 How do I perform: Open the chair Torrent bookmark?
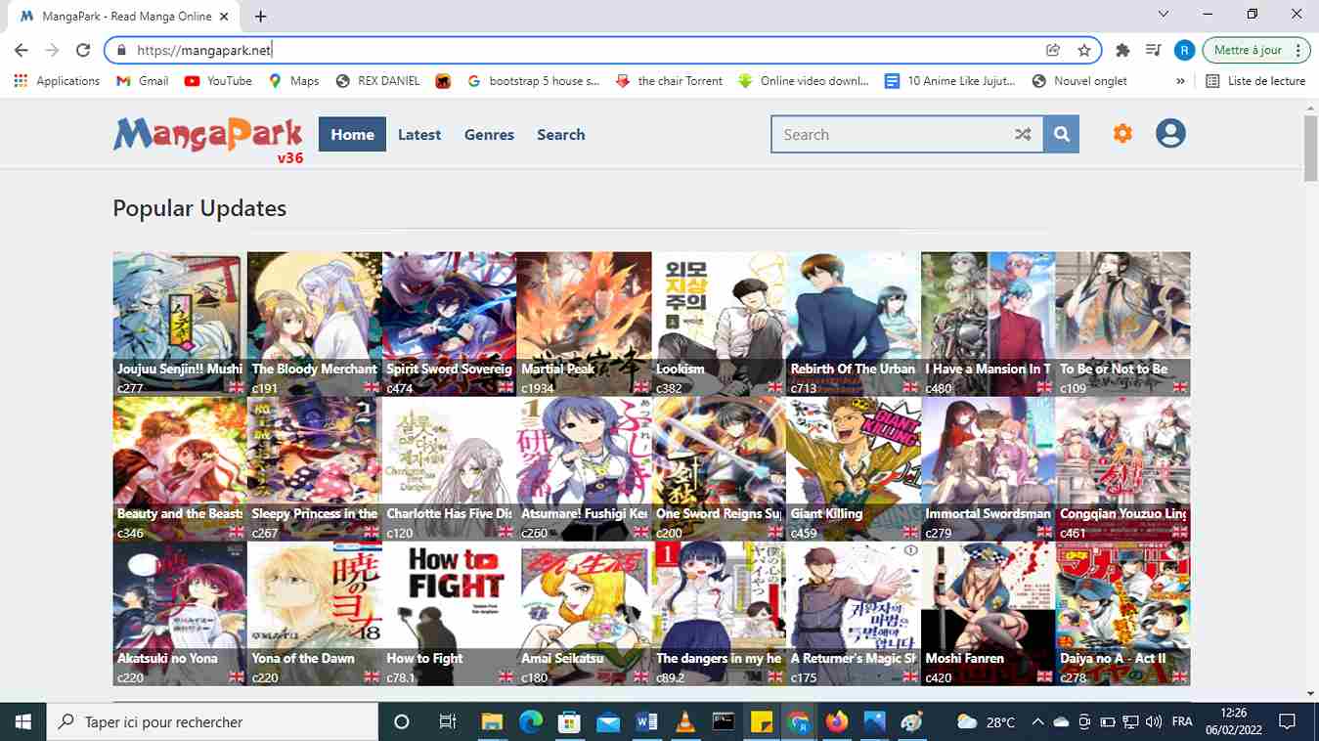pyautogui.click(x=669, y=81)
